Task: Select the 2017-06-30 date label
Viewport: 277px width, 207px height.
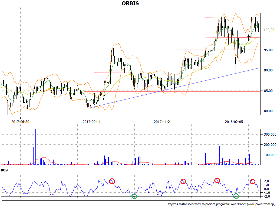Action: [x=20, y=122]
